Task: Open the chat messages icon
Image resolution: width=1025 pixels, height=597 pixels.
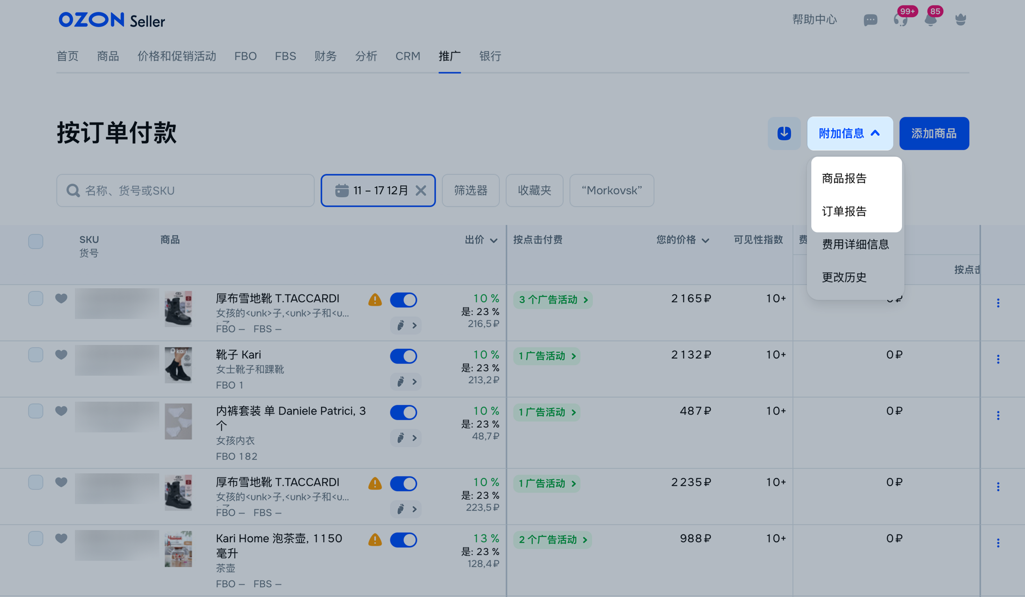Action: point(870,20)
